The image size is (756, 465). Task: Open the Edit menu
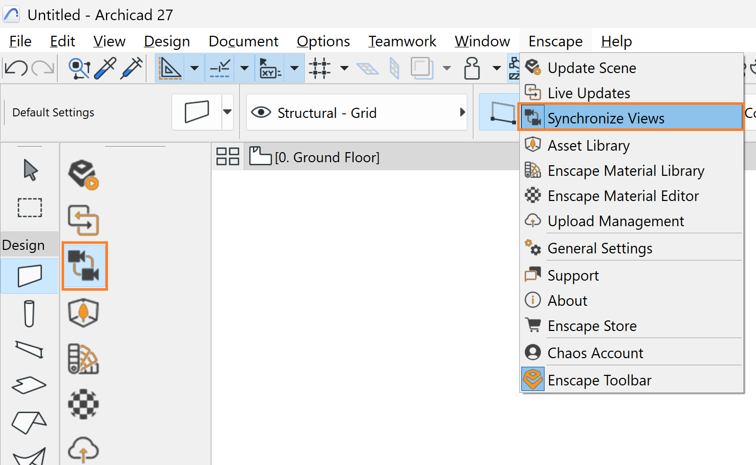63,41
